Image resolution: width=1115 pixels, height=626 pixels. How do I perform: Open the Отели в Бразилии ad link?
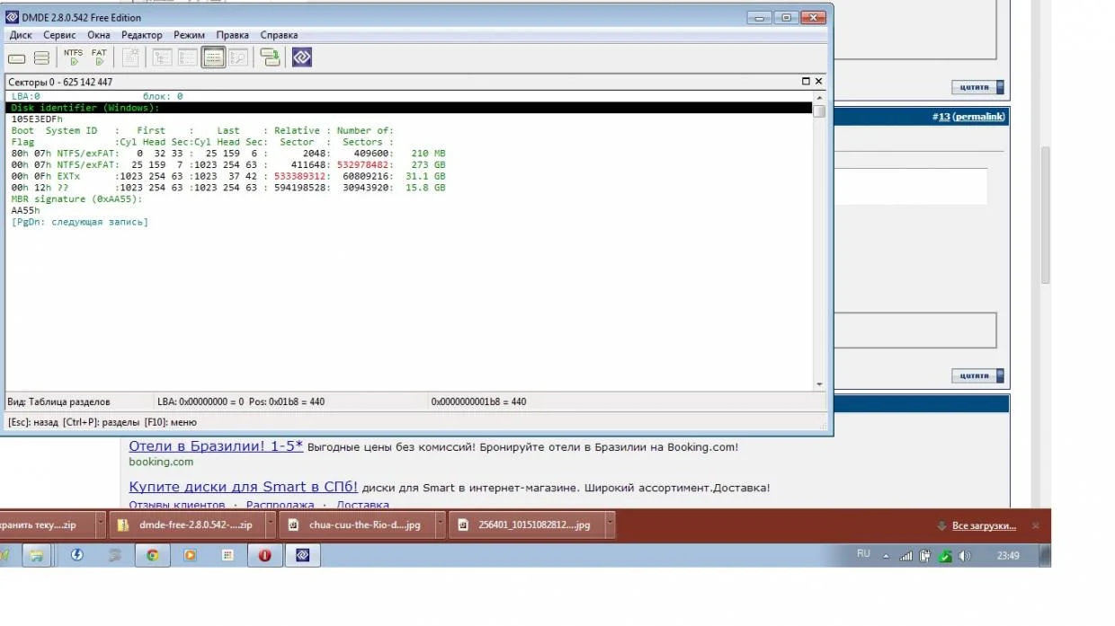(216, 446)
